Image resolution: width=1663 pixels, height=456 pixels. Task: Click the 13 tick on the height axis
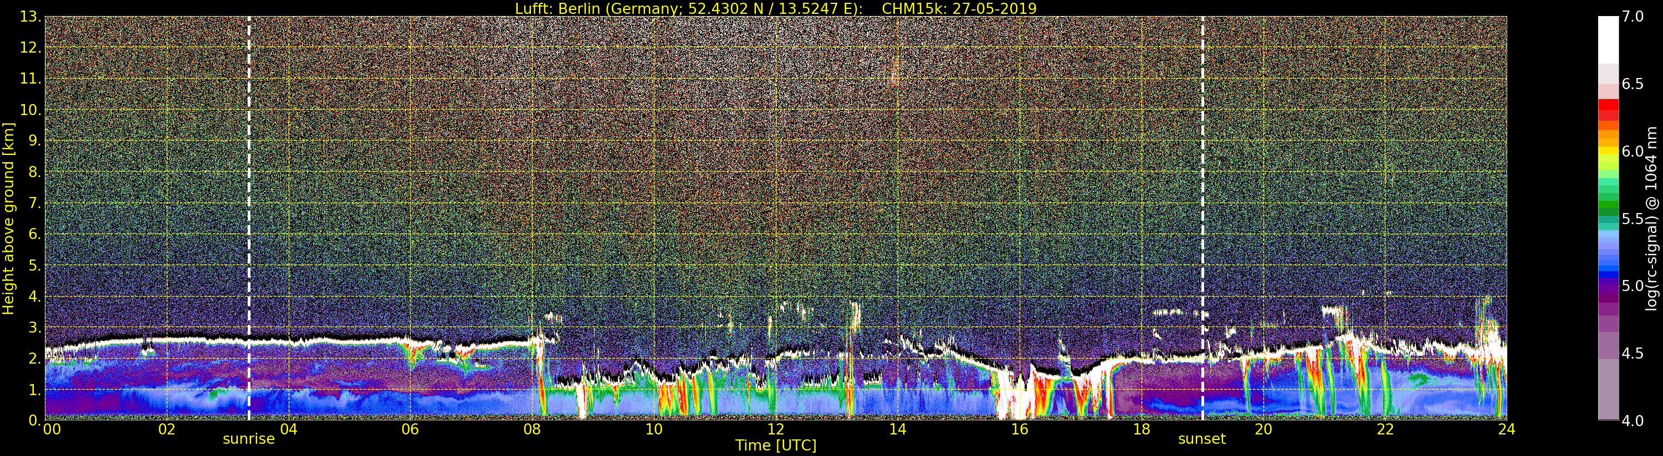click(x=30, y=17)
